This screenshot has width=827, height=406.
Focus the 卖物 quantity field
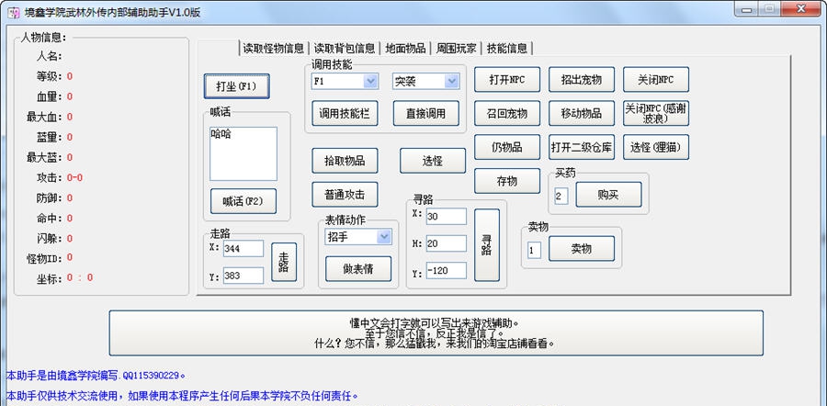[x=534, y=251]
